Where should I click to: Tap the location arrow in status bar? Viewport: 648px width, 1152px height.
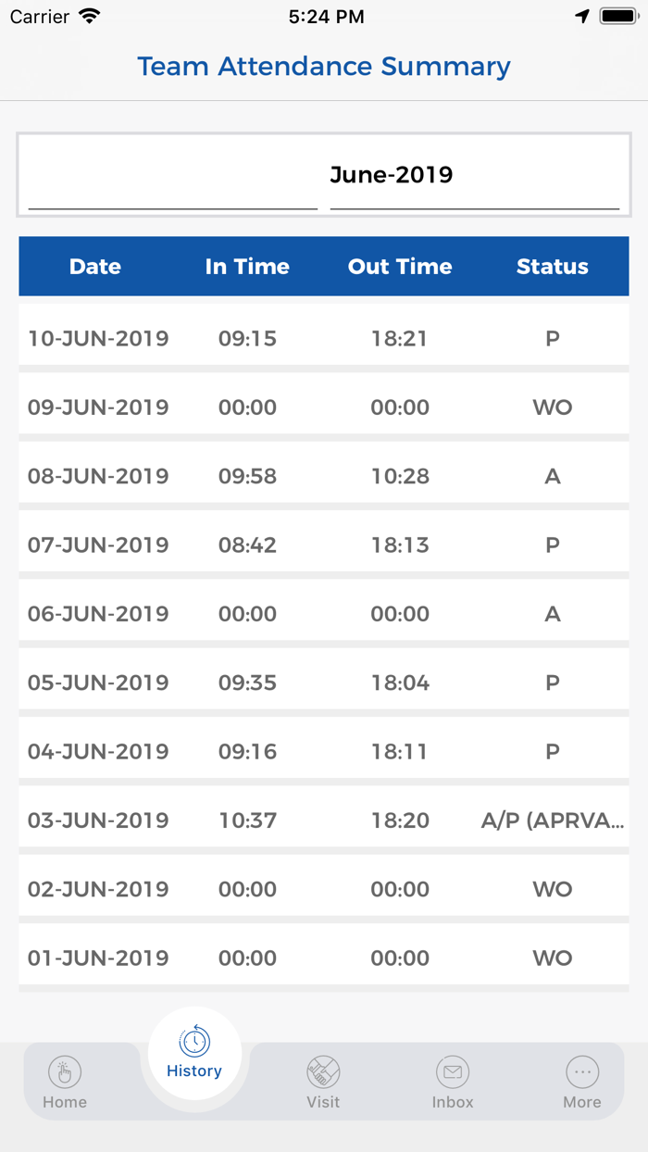coord(582,14)
